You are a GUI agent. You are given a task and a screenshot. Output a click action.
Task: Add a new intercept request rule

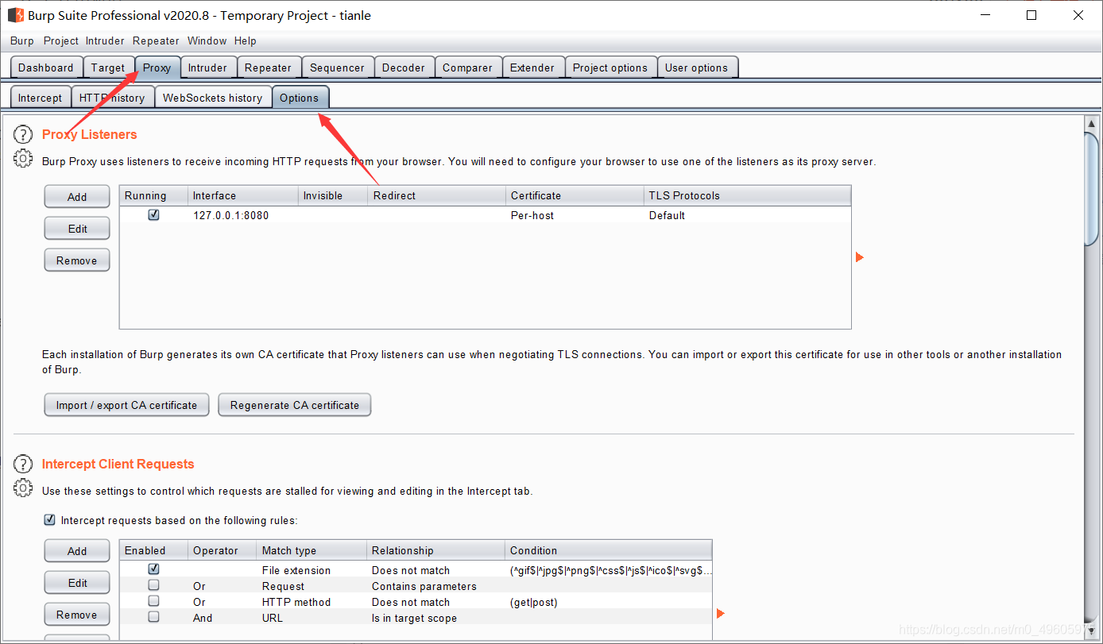click(x=77, y=551)
